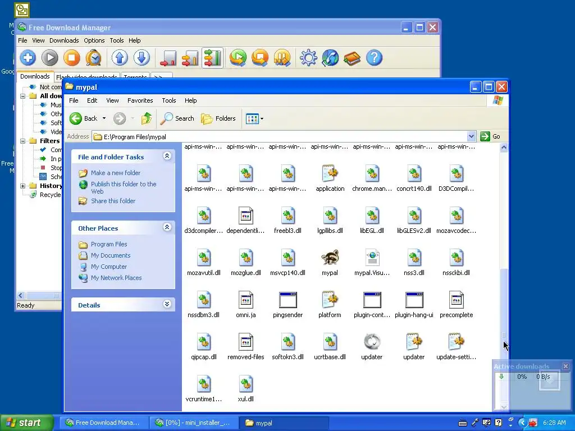Collapse the File and Folder Tasks panel
This screenshot has width=575, height=431.
(x=167, y=156)
